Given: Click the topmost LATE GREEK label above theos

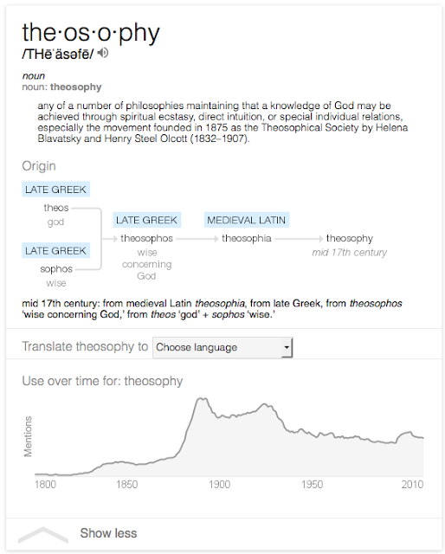Looking at the screenshot, I should (56, 190).
